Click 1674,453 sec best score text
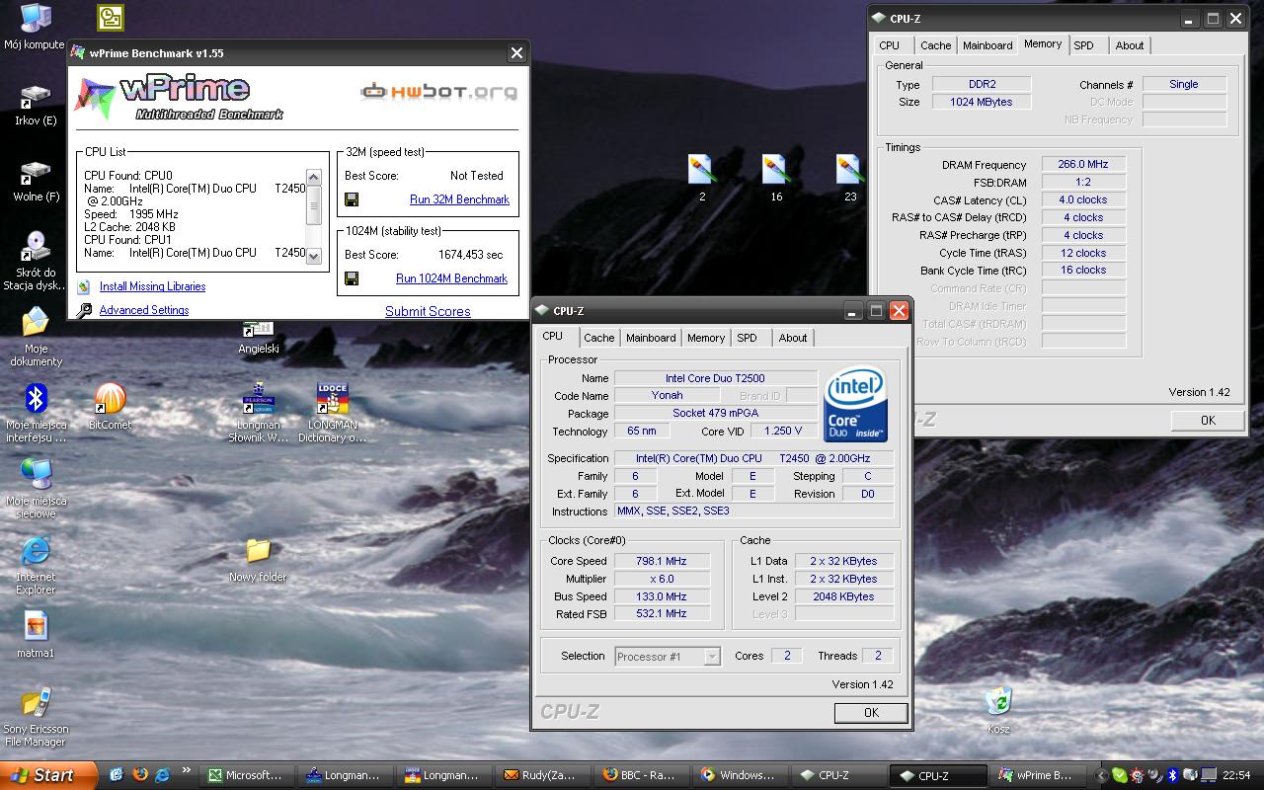1264x790 pixels. click(x=470, y=255)
